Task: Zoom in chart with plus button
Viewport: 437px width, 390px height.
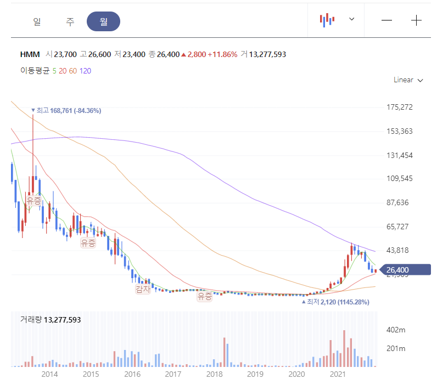Action: coord(416,20)
